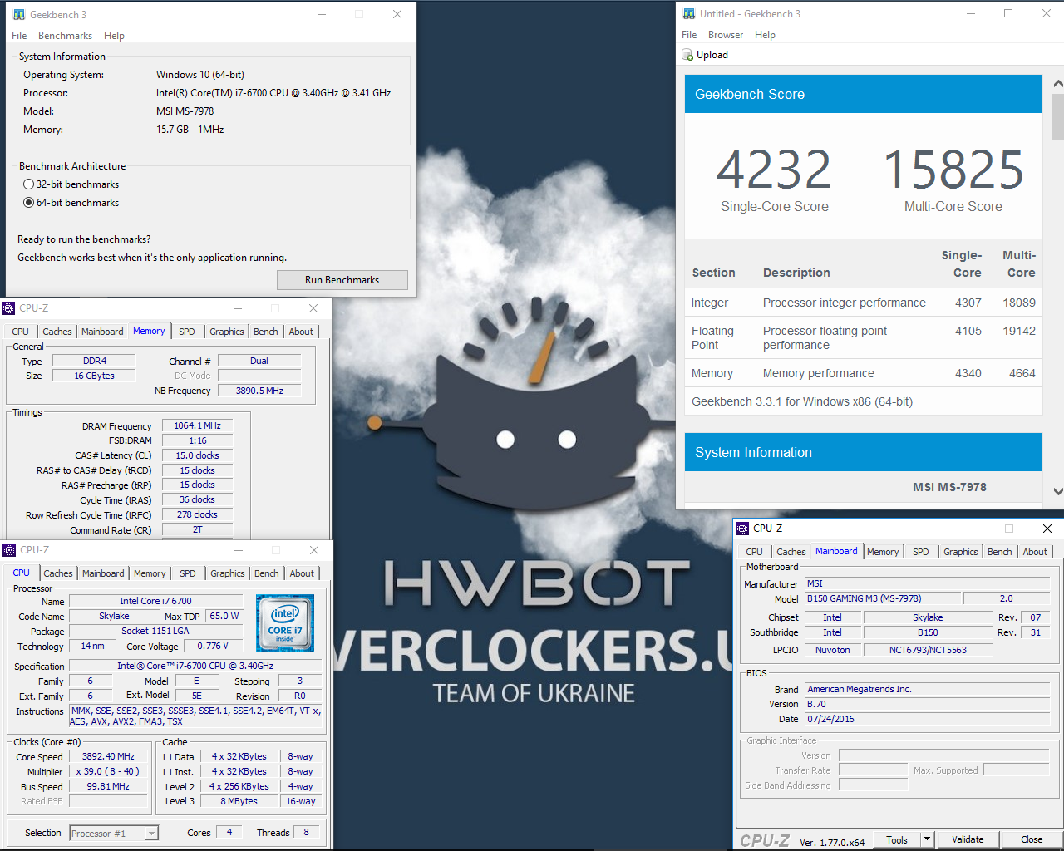The width and height of the screenshot is (1064, 851).
Task: Switch to SPD tab in CPU-Z Memory window
Action: [x=187, y=332]
